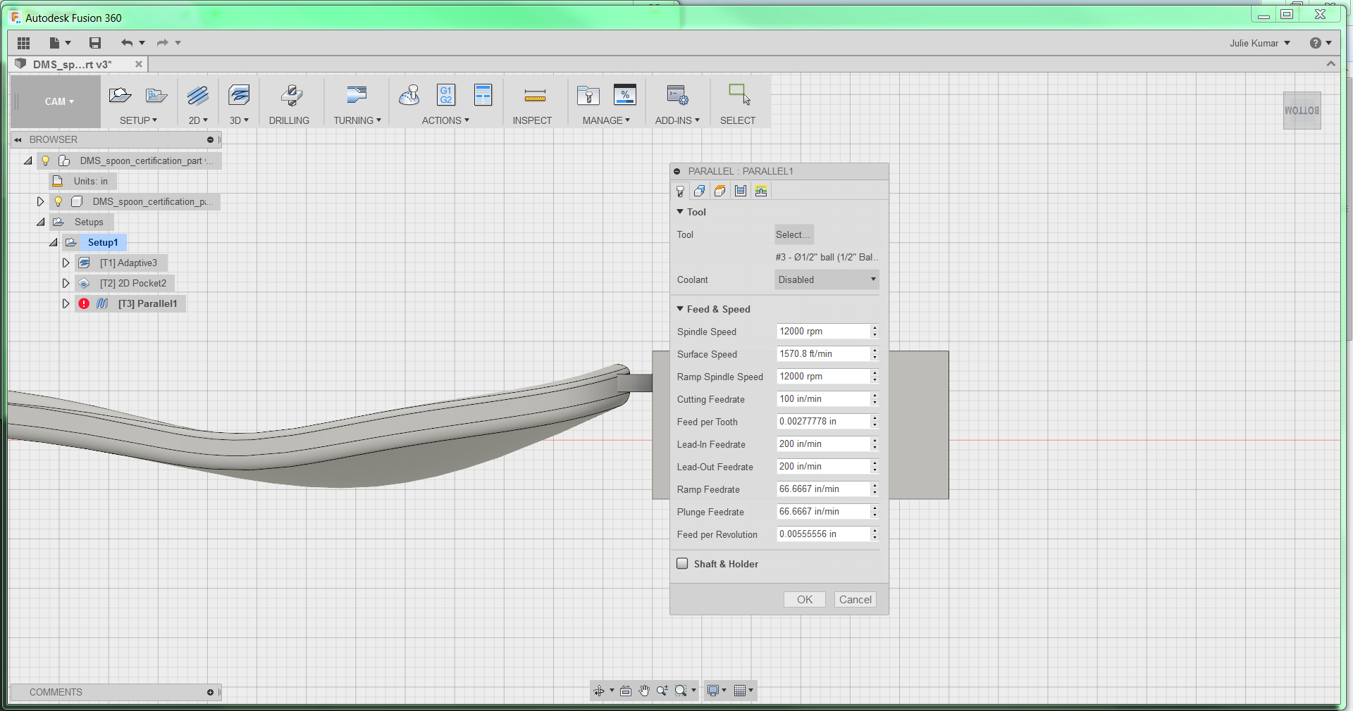The image size is (1353, 711).
Task: Click the Add-Ins scripts icon
Action: [677, 95]
